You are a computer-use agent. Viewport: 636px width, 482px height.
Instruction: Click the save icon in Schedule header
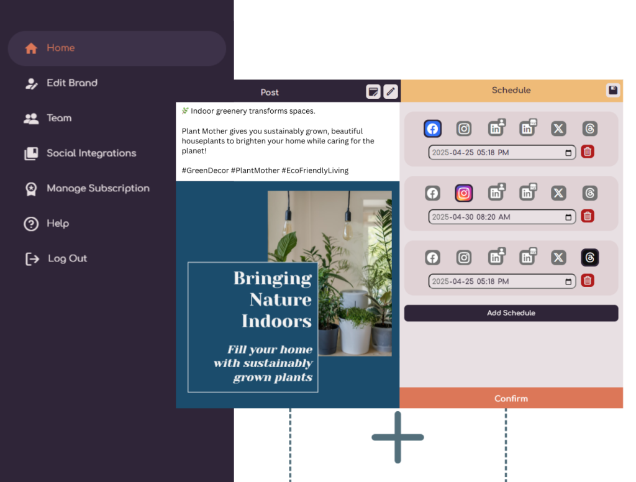click(x=613, y=90)
